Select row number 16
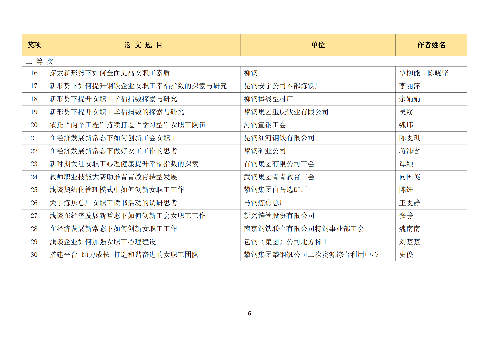The height and width of the screenshot is (353, 499). (x=34, y=73)
